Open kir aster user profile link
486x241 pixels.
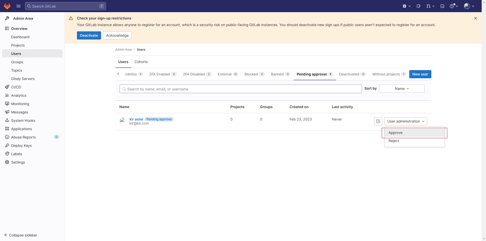[136, 119]
